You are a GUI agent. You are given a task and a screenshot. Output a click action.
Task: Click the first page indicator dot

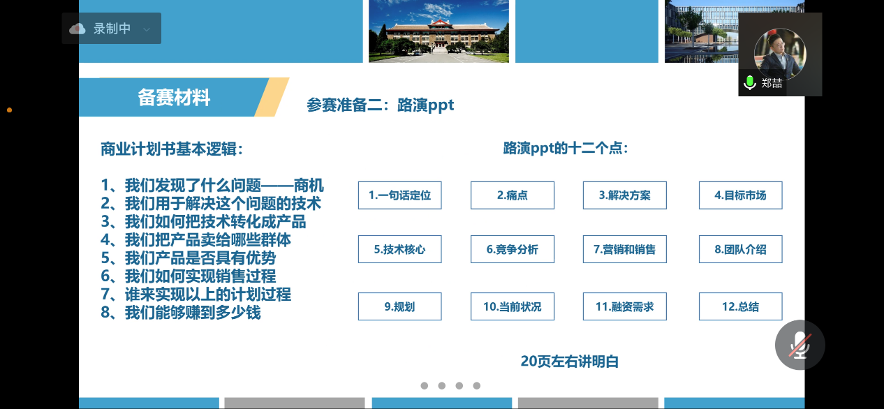coord(425,385)
